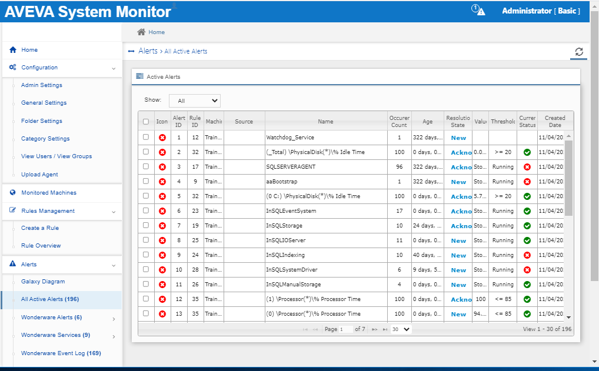
Task: Click the refresh alerts icon
Action: pos(579,52)
